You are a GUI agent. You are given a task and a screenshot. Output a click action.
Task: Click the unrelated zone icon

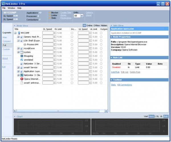tap(22, 60)
